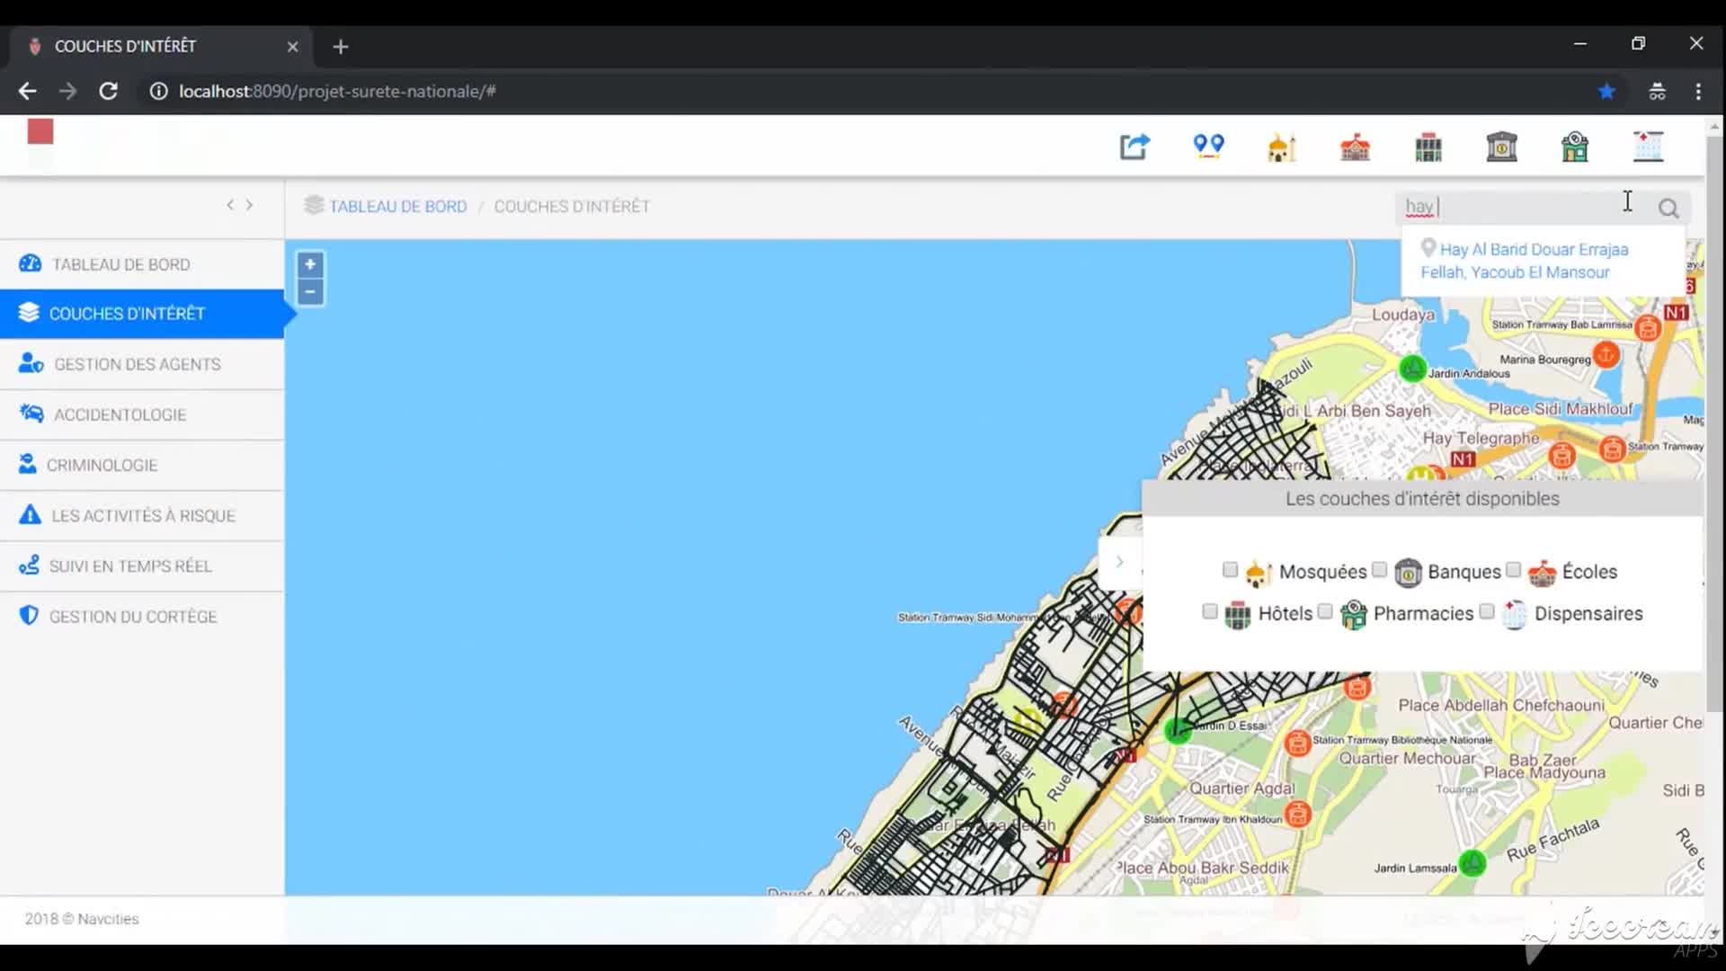Click the hotel building icon in top toolbar
This screenshot has height=971, width=1726.
[x=1428, y=147]
